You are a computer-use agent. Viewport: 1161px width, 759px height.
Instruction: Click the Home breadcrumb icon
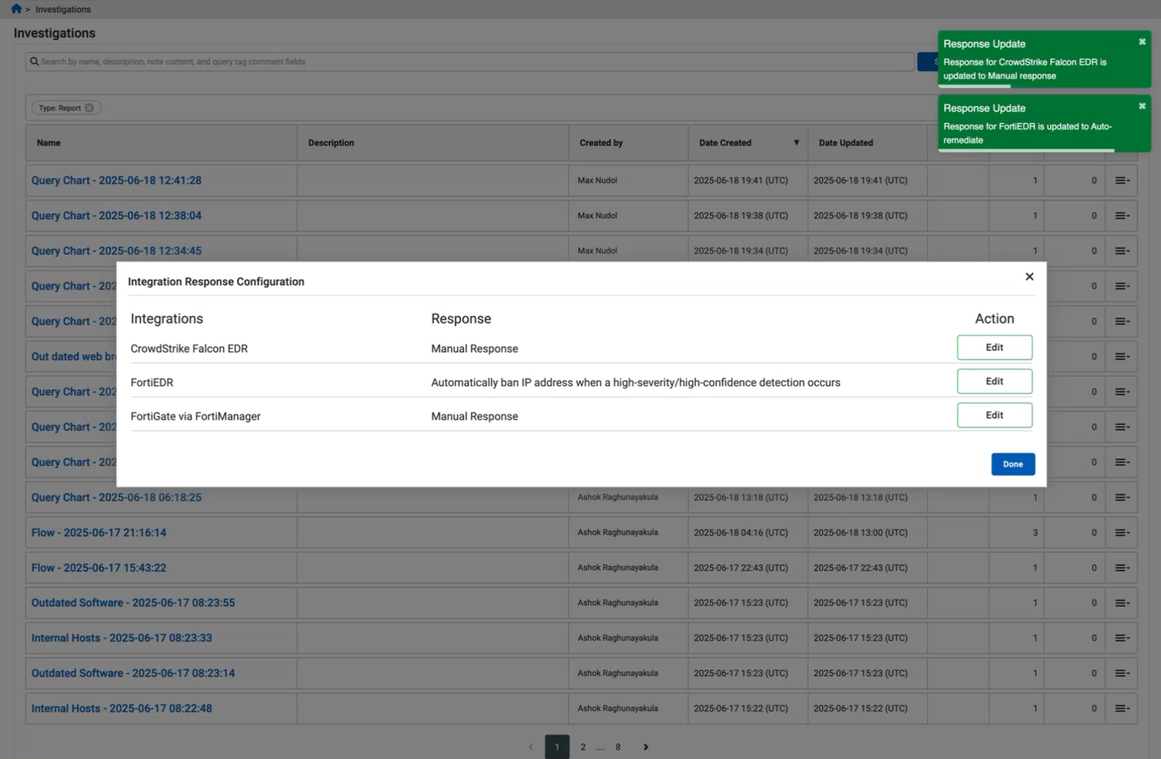[16, 9]
